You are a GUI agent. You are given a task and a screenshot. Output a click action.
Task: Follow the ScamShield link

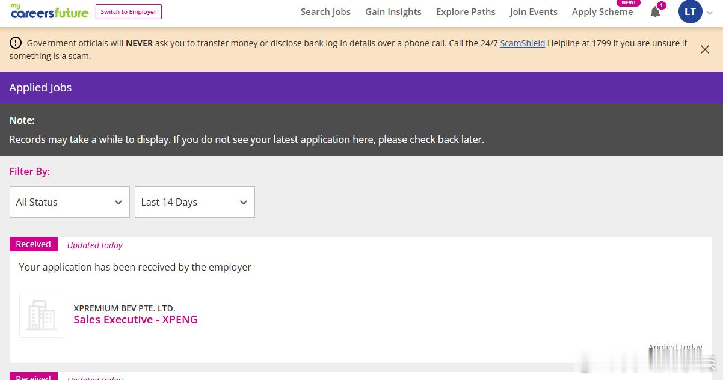coord(522,43)
